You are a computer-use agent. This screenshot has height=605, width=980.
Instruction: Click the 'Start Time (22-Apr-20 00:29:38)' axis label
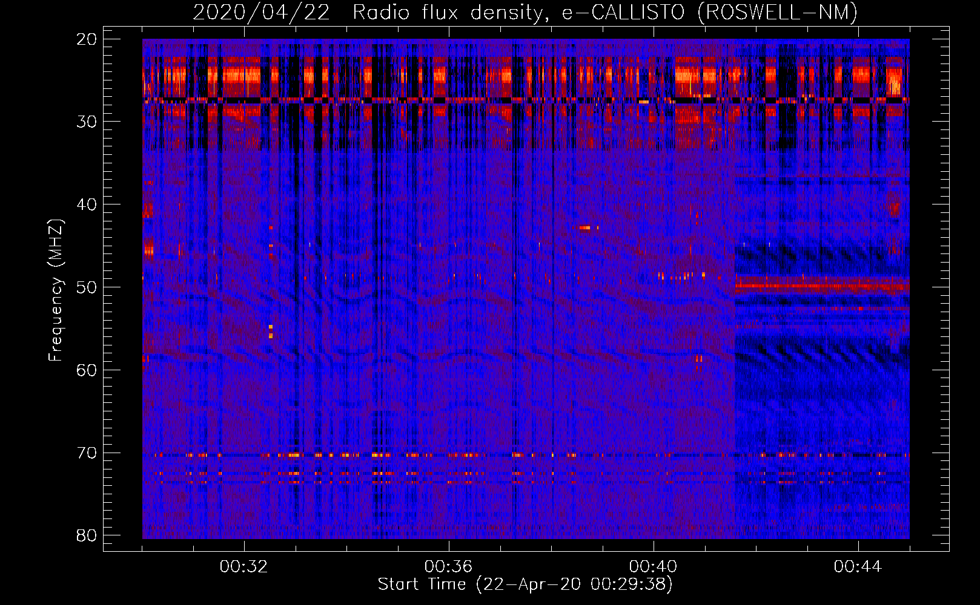pyautogui.click(x=525, y=584)
